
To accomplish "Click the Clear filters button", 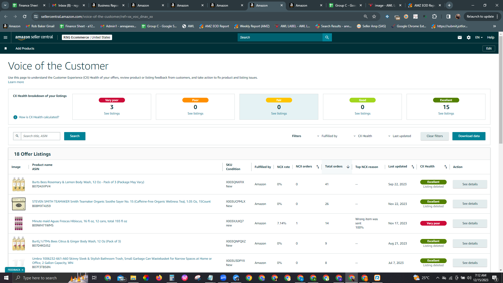I will tap(435, 136).
